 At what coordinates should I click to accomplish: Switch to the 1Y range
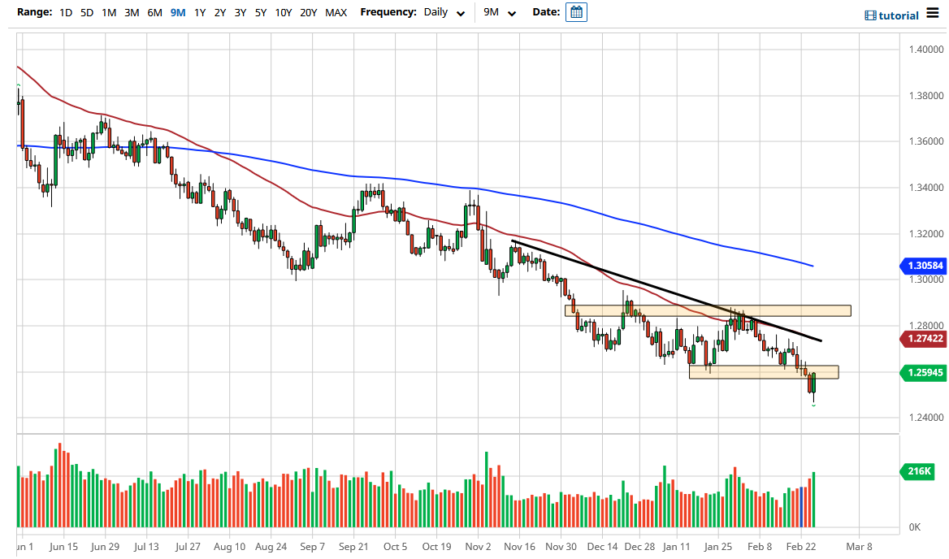pyautogui.click(x=200, y=13)
